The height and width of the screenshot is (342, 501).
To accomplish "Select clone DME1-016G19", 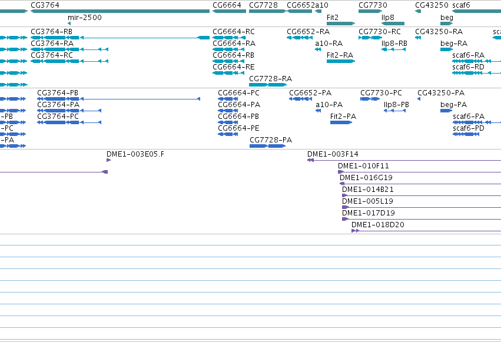I will 420,184.
